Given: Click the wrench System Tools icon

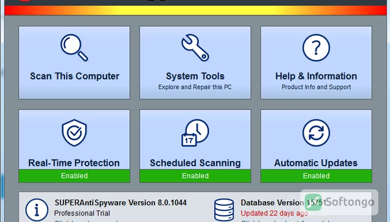Looking at the screenshot, I should (x=195, y=47).
